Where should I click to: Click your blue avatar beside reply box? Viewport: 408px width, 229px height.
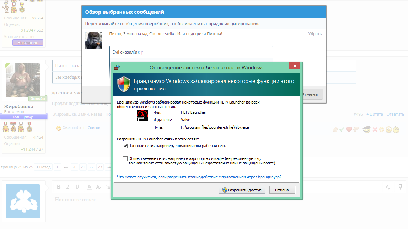23,201
